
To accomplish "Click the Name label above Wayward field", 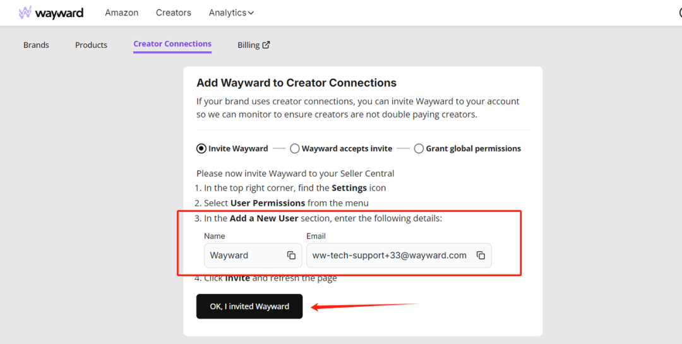I will pyautogui.click(x=215, y=236).
